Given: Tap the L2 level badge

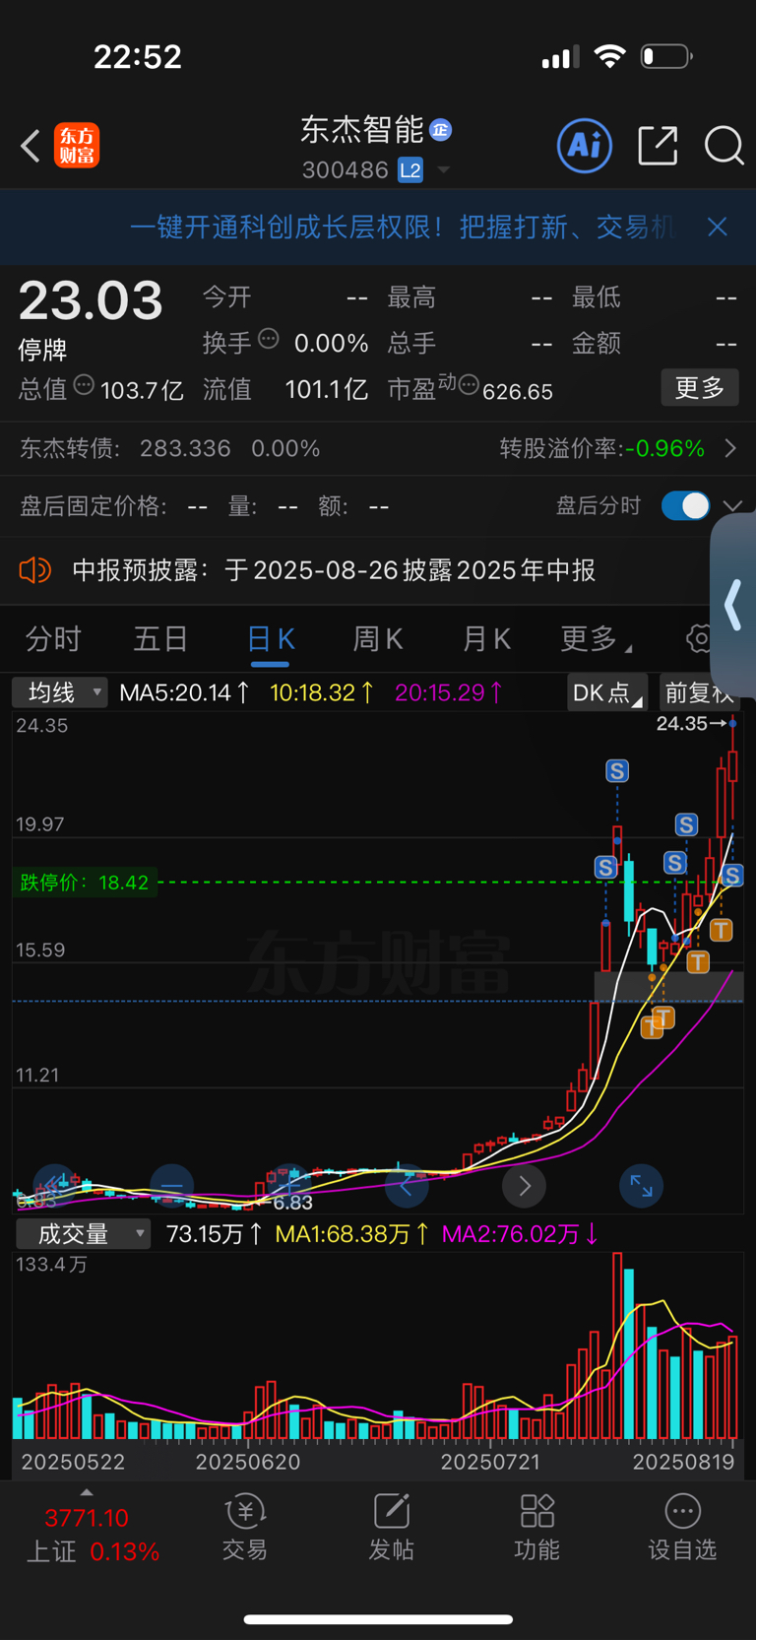Looking at the screenshot, I should pyautogui.click(x=410, y=170).
